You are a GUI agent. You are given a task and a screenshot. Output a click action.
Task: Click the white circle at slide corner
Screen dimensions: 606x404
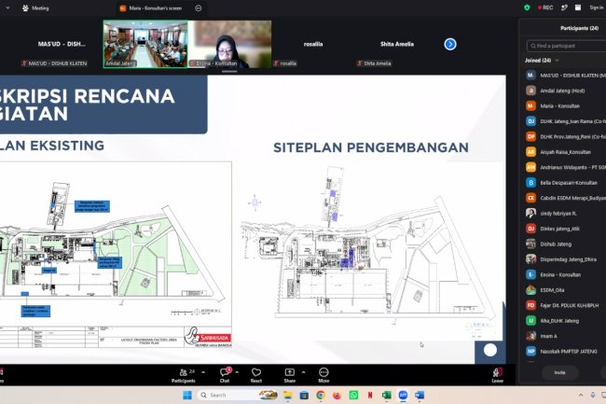490,350
